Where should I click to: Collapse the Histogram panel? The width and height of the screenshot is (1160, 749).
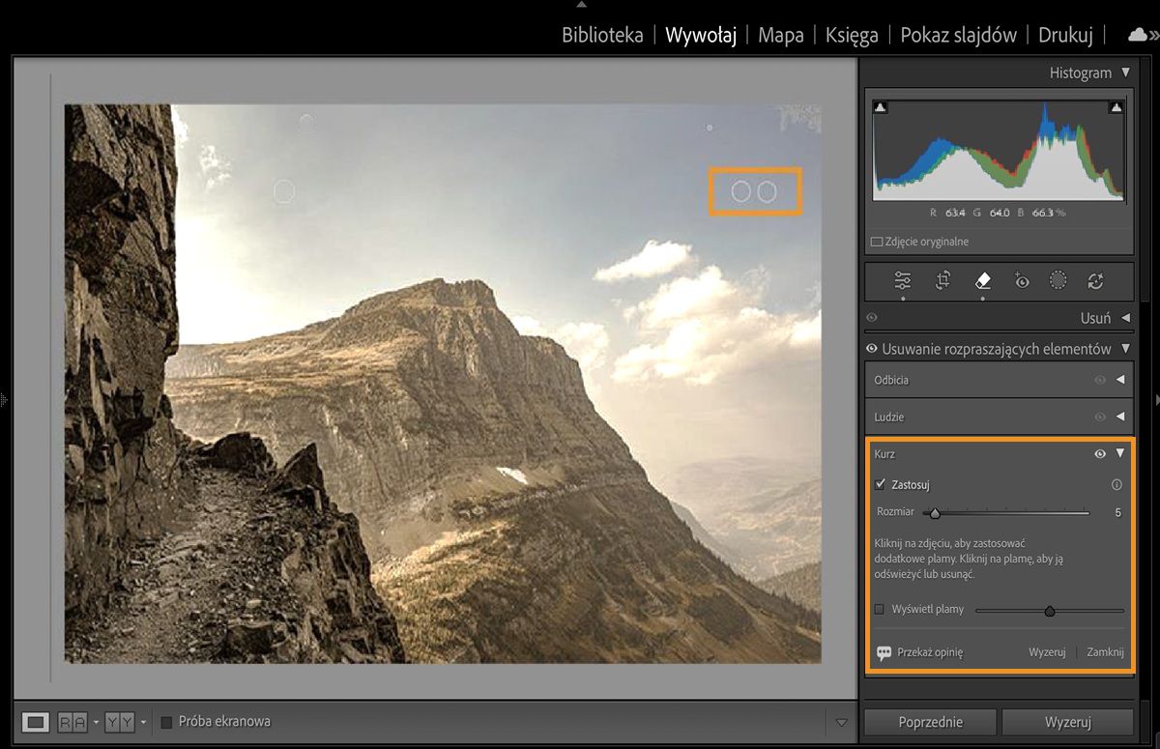click(x=1124, y=72)
